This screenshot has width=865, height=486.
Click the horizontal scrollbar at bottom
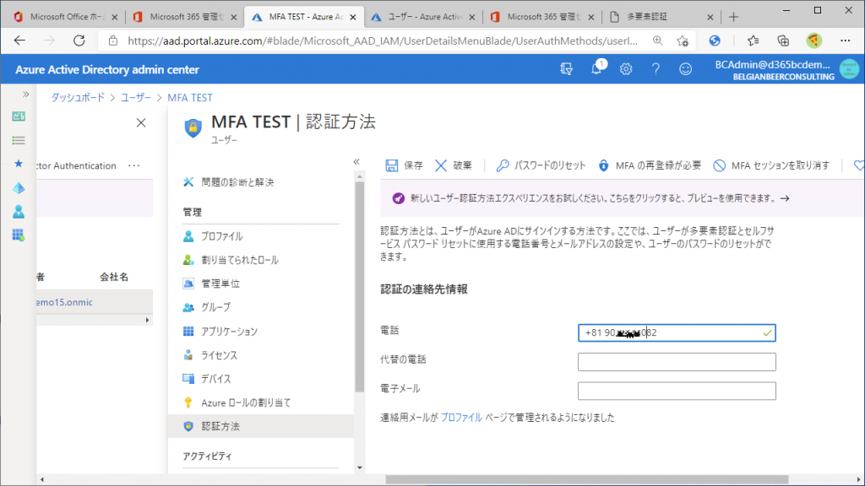586,479
